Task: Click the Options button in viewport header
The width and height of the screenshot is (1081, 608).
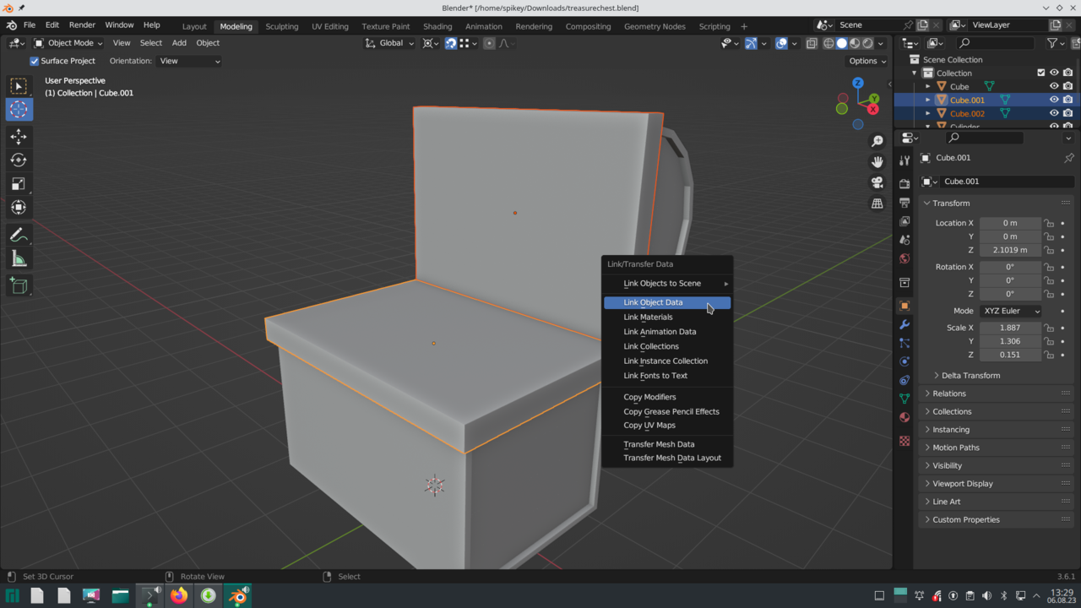Action: 867,61
